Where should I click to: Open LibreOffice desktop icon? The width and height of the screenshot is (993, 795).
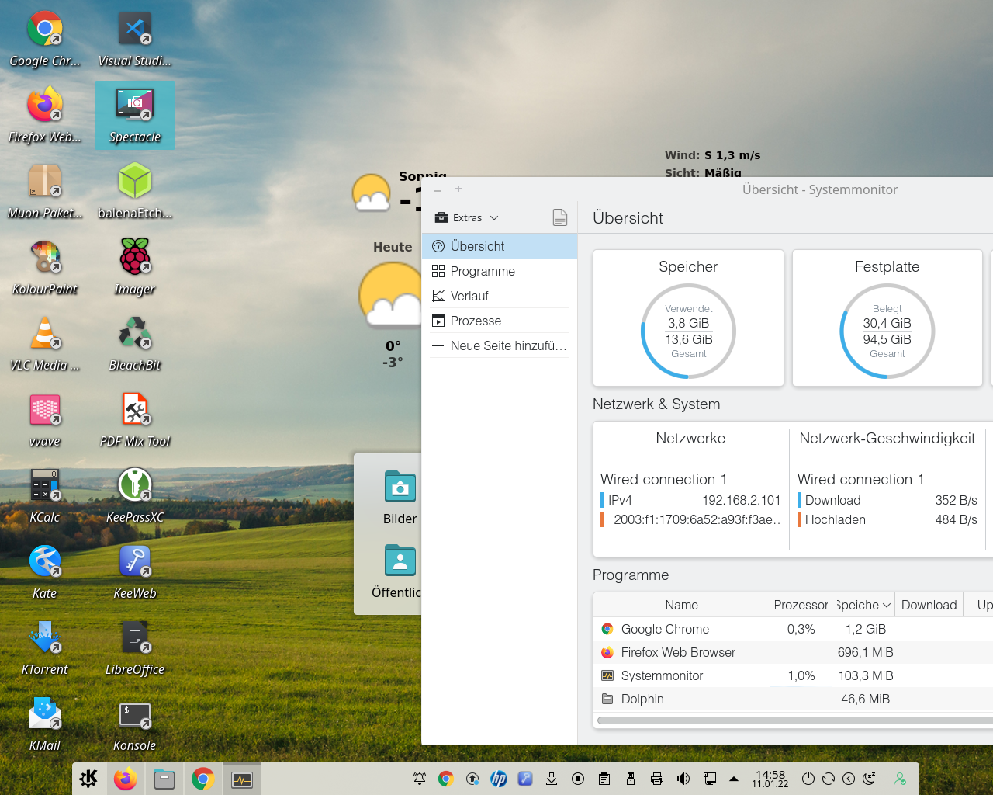pos(135,647)
